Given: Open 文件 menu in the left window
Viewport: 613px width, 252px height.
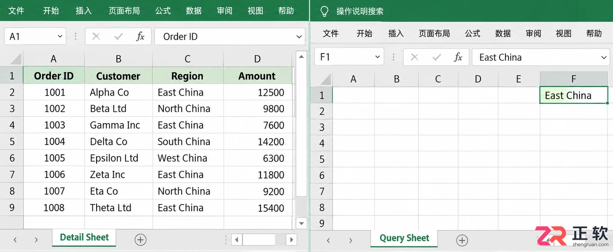Looking at the screenshot, I should (16, 11).
